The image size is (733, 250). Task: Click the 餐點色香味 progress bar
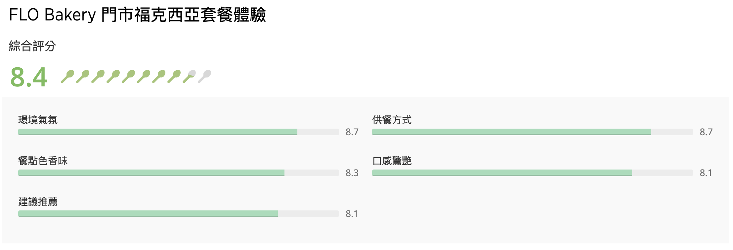point(179,173)
